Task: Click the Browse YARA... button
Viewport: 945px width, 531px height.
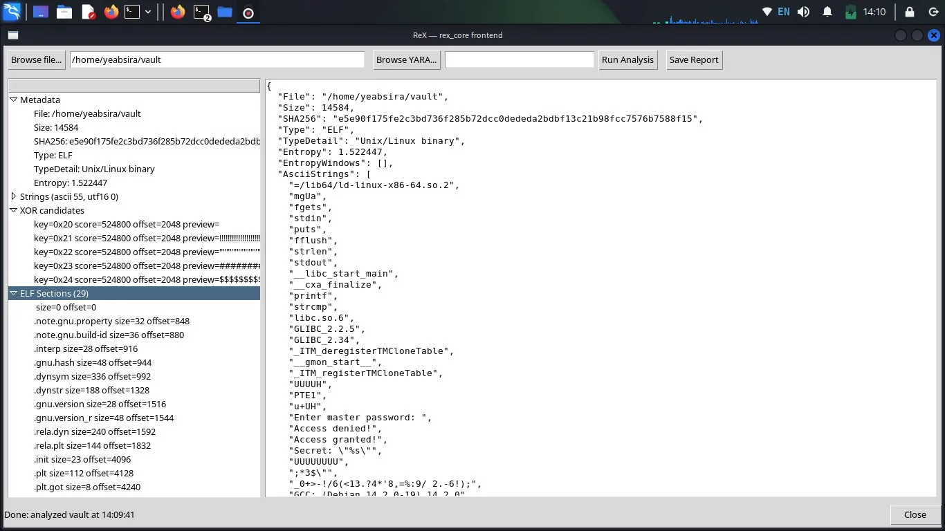Action: click(406, 59)
